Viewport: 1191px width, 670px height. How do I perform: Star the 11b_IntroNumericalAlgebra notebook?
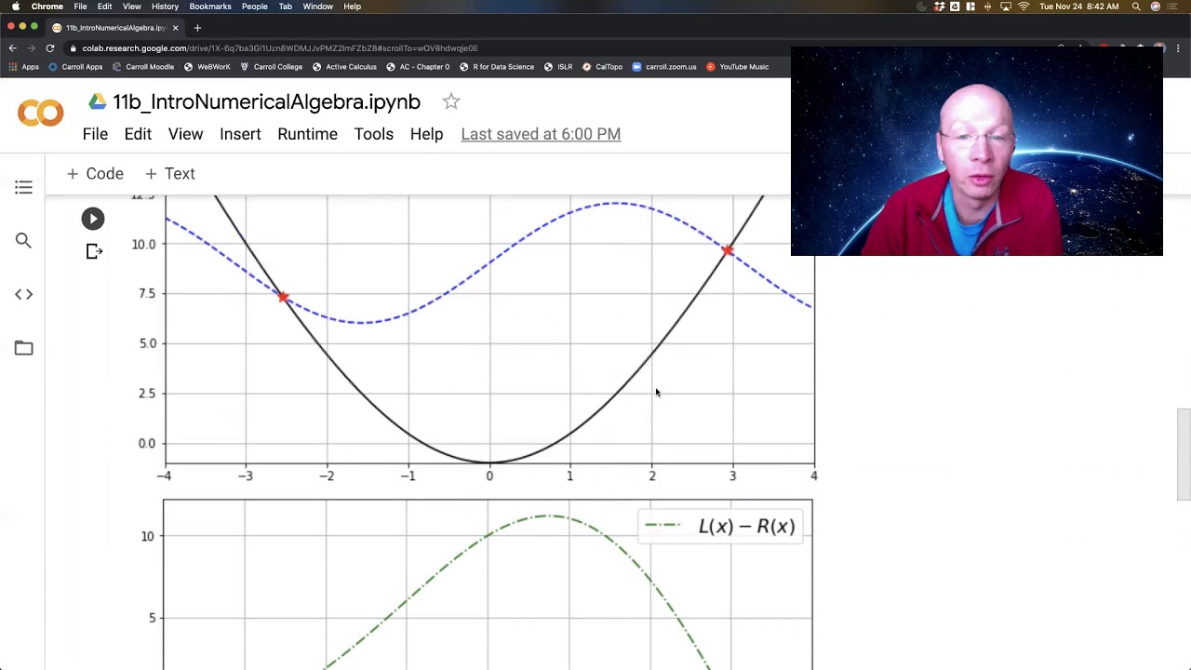[451, 101]
